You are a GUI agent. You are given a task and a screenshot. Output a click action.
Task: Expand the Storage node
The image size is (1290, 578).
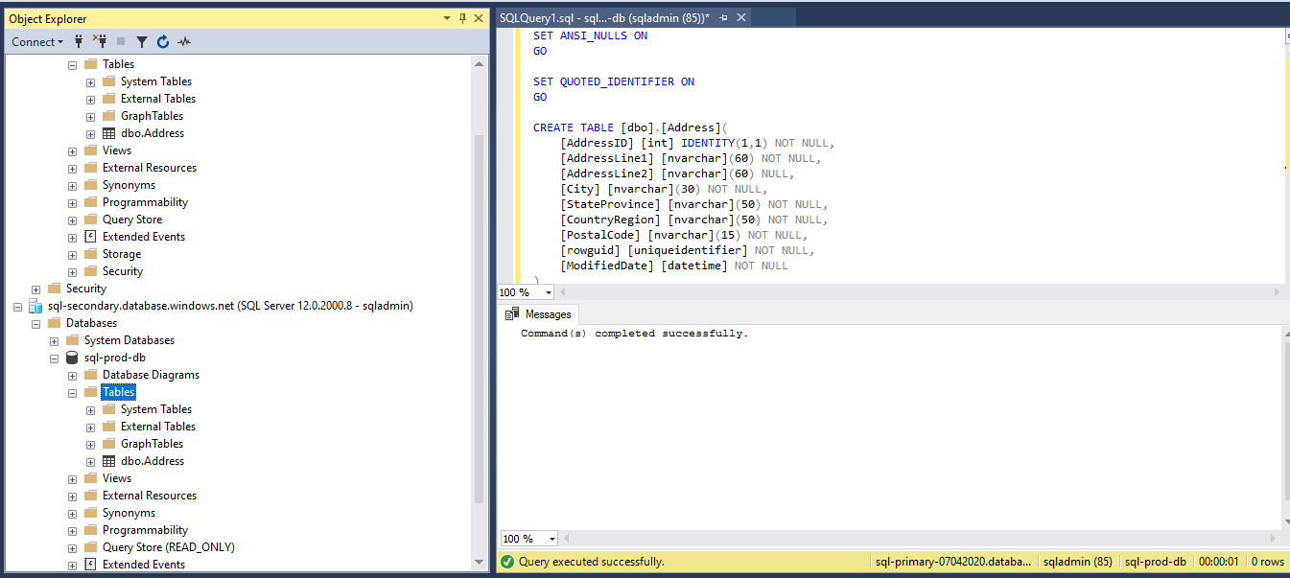(x=72, y=254)
